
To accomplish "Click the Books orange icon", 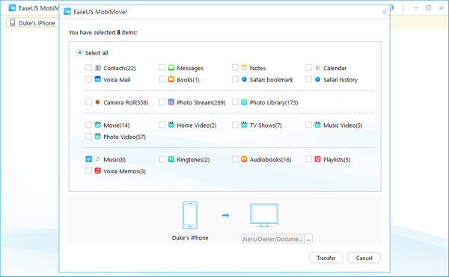I will [x=171, y=79].
